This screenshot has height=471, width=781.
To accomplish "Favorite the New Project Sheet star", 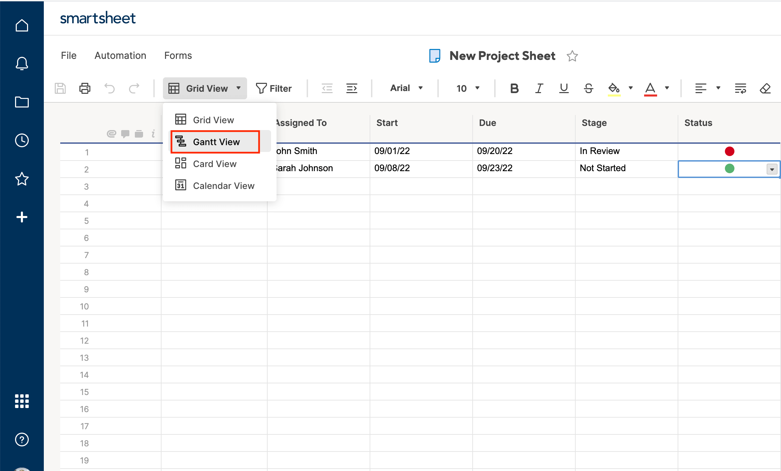I will [572, 56].
